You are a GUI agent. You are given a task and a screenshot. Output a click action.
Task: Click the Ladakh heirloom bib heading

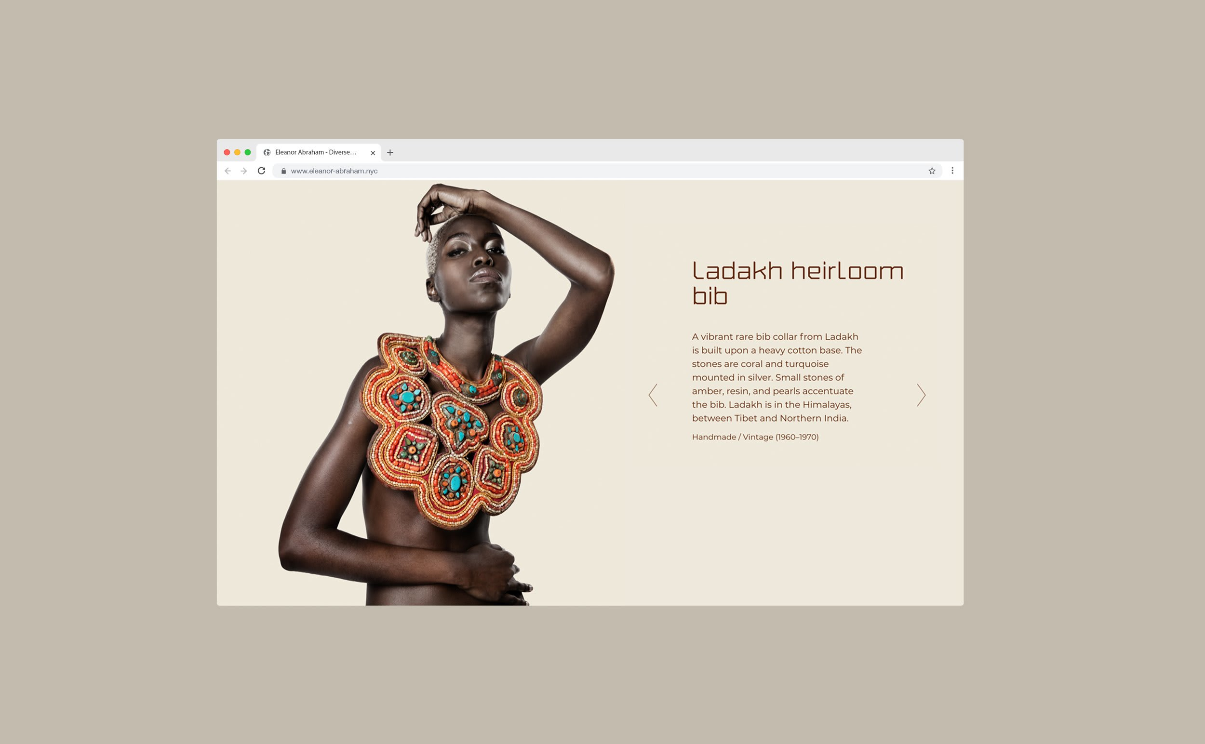(797, 283)
